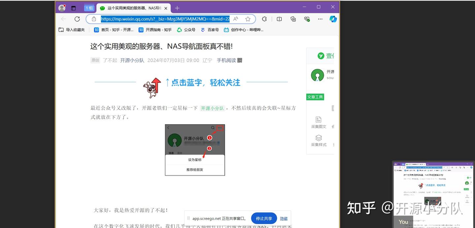Open Settings and more menu
Image resolution: width=475 pixels, height=228 pixels.
point(320,19)
